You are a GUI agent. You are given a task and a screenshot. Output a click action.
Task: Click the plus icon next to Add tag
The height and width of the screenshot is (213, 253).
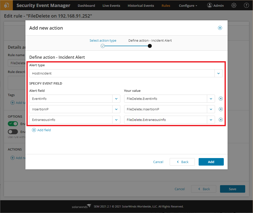(x=12, y=103)
